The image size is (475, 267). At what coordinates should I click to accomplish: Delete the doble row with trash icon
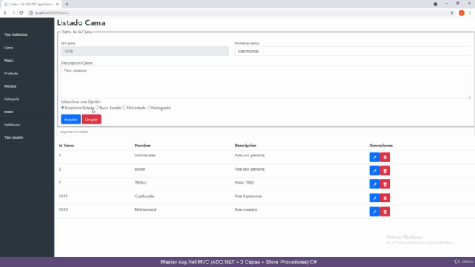(385, 171)
